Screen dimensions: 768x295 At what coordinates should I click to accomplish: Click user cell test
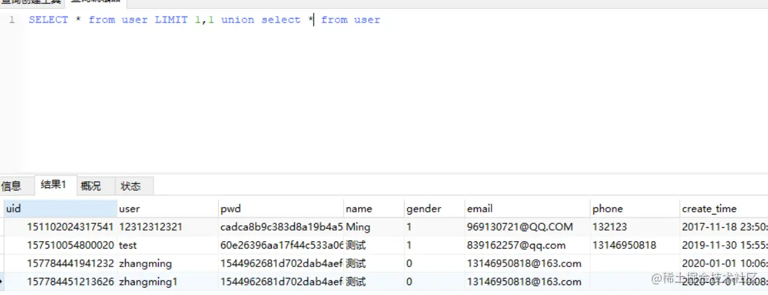[x=167, y=245]
